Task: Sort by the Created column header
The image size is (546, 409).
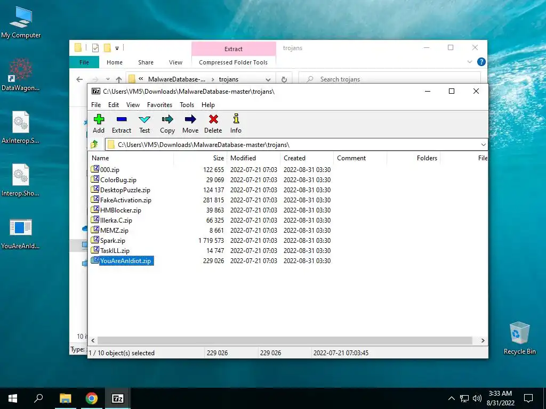Action: point(307,158)
